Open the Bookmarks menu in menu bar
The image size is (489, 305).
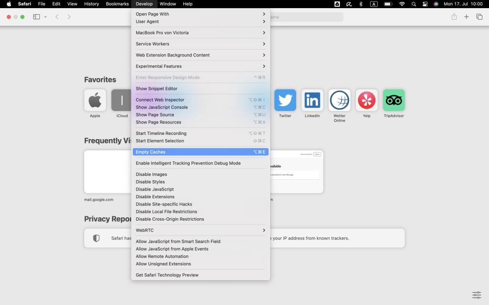pyautogui.click(x=117, y=4)
